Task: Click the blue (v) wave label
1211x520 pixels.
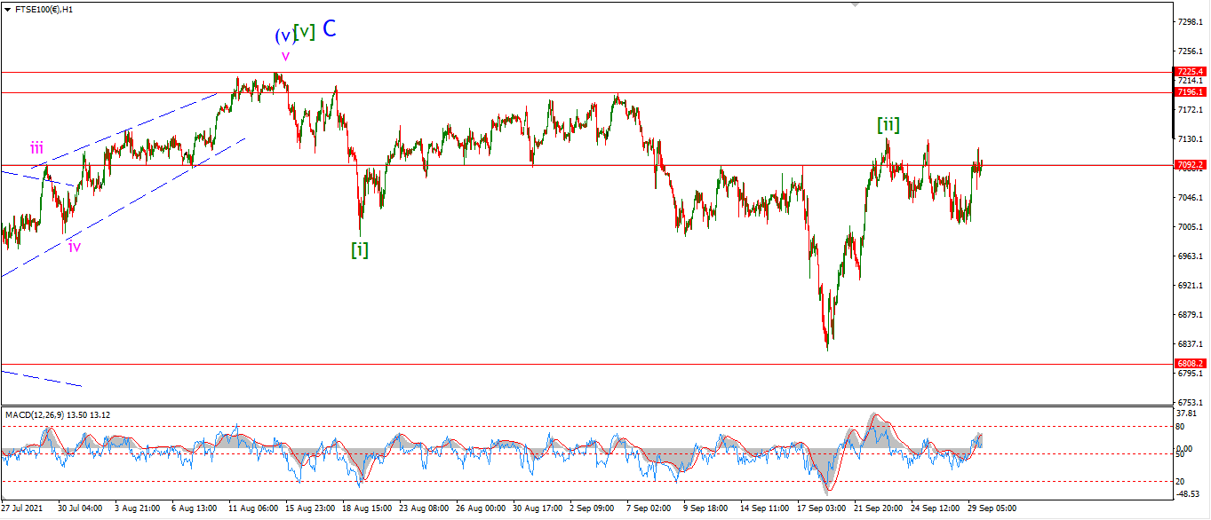Action: (283, 36)
